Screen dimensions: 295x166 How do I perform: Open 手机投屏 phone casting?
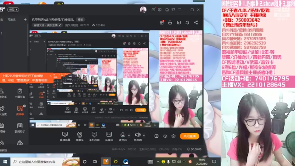(94, 136)
